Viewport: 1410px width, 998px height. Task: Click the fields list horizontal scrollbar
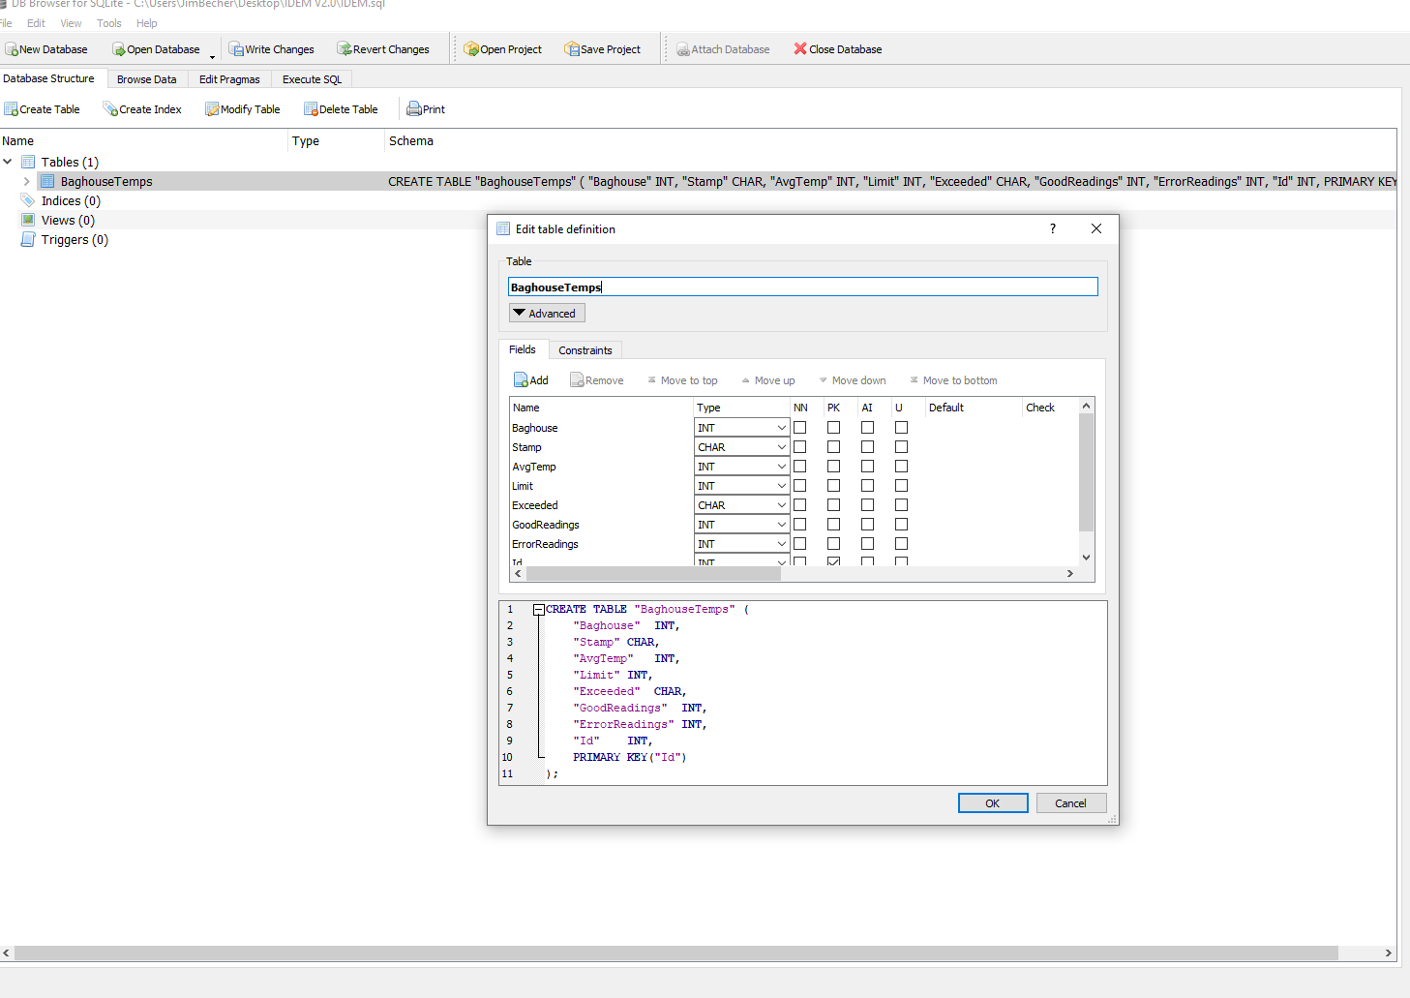tap(653, 574)
